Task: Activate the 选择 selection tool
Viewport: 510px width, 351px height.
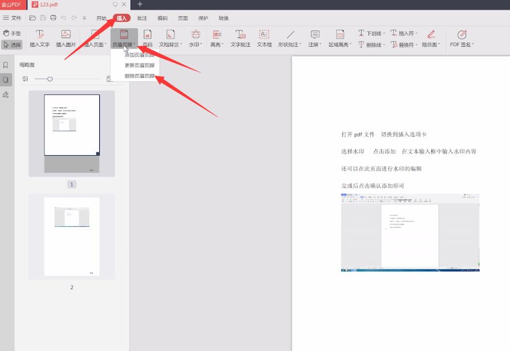Action: click(x=12, y=44)
